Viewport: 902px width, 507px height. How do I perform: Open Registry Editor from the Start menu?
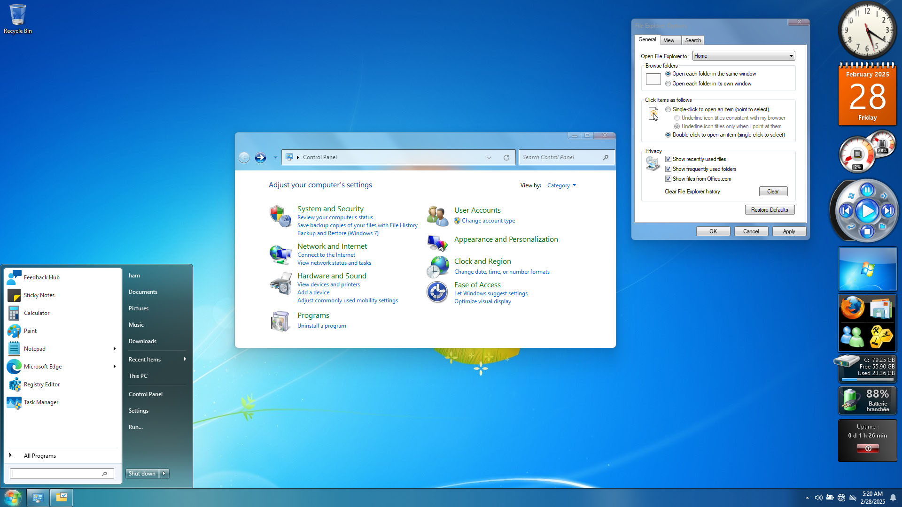pyautogui.click(x=41, y=384)
